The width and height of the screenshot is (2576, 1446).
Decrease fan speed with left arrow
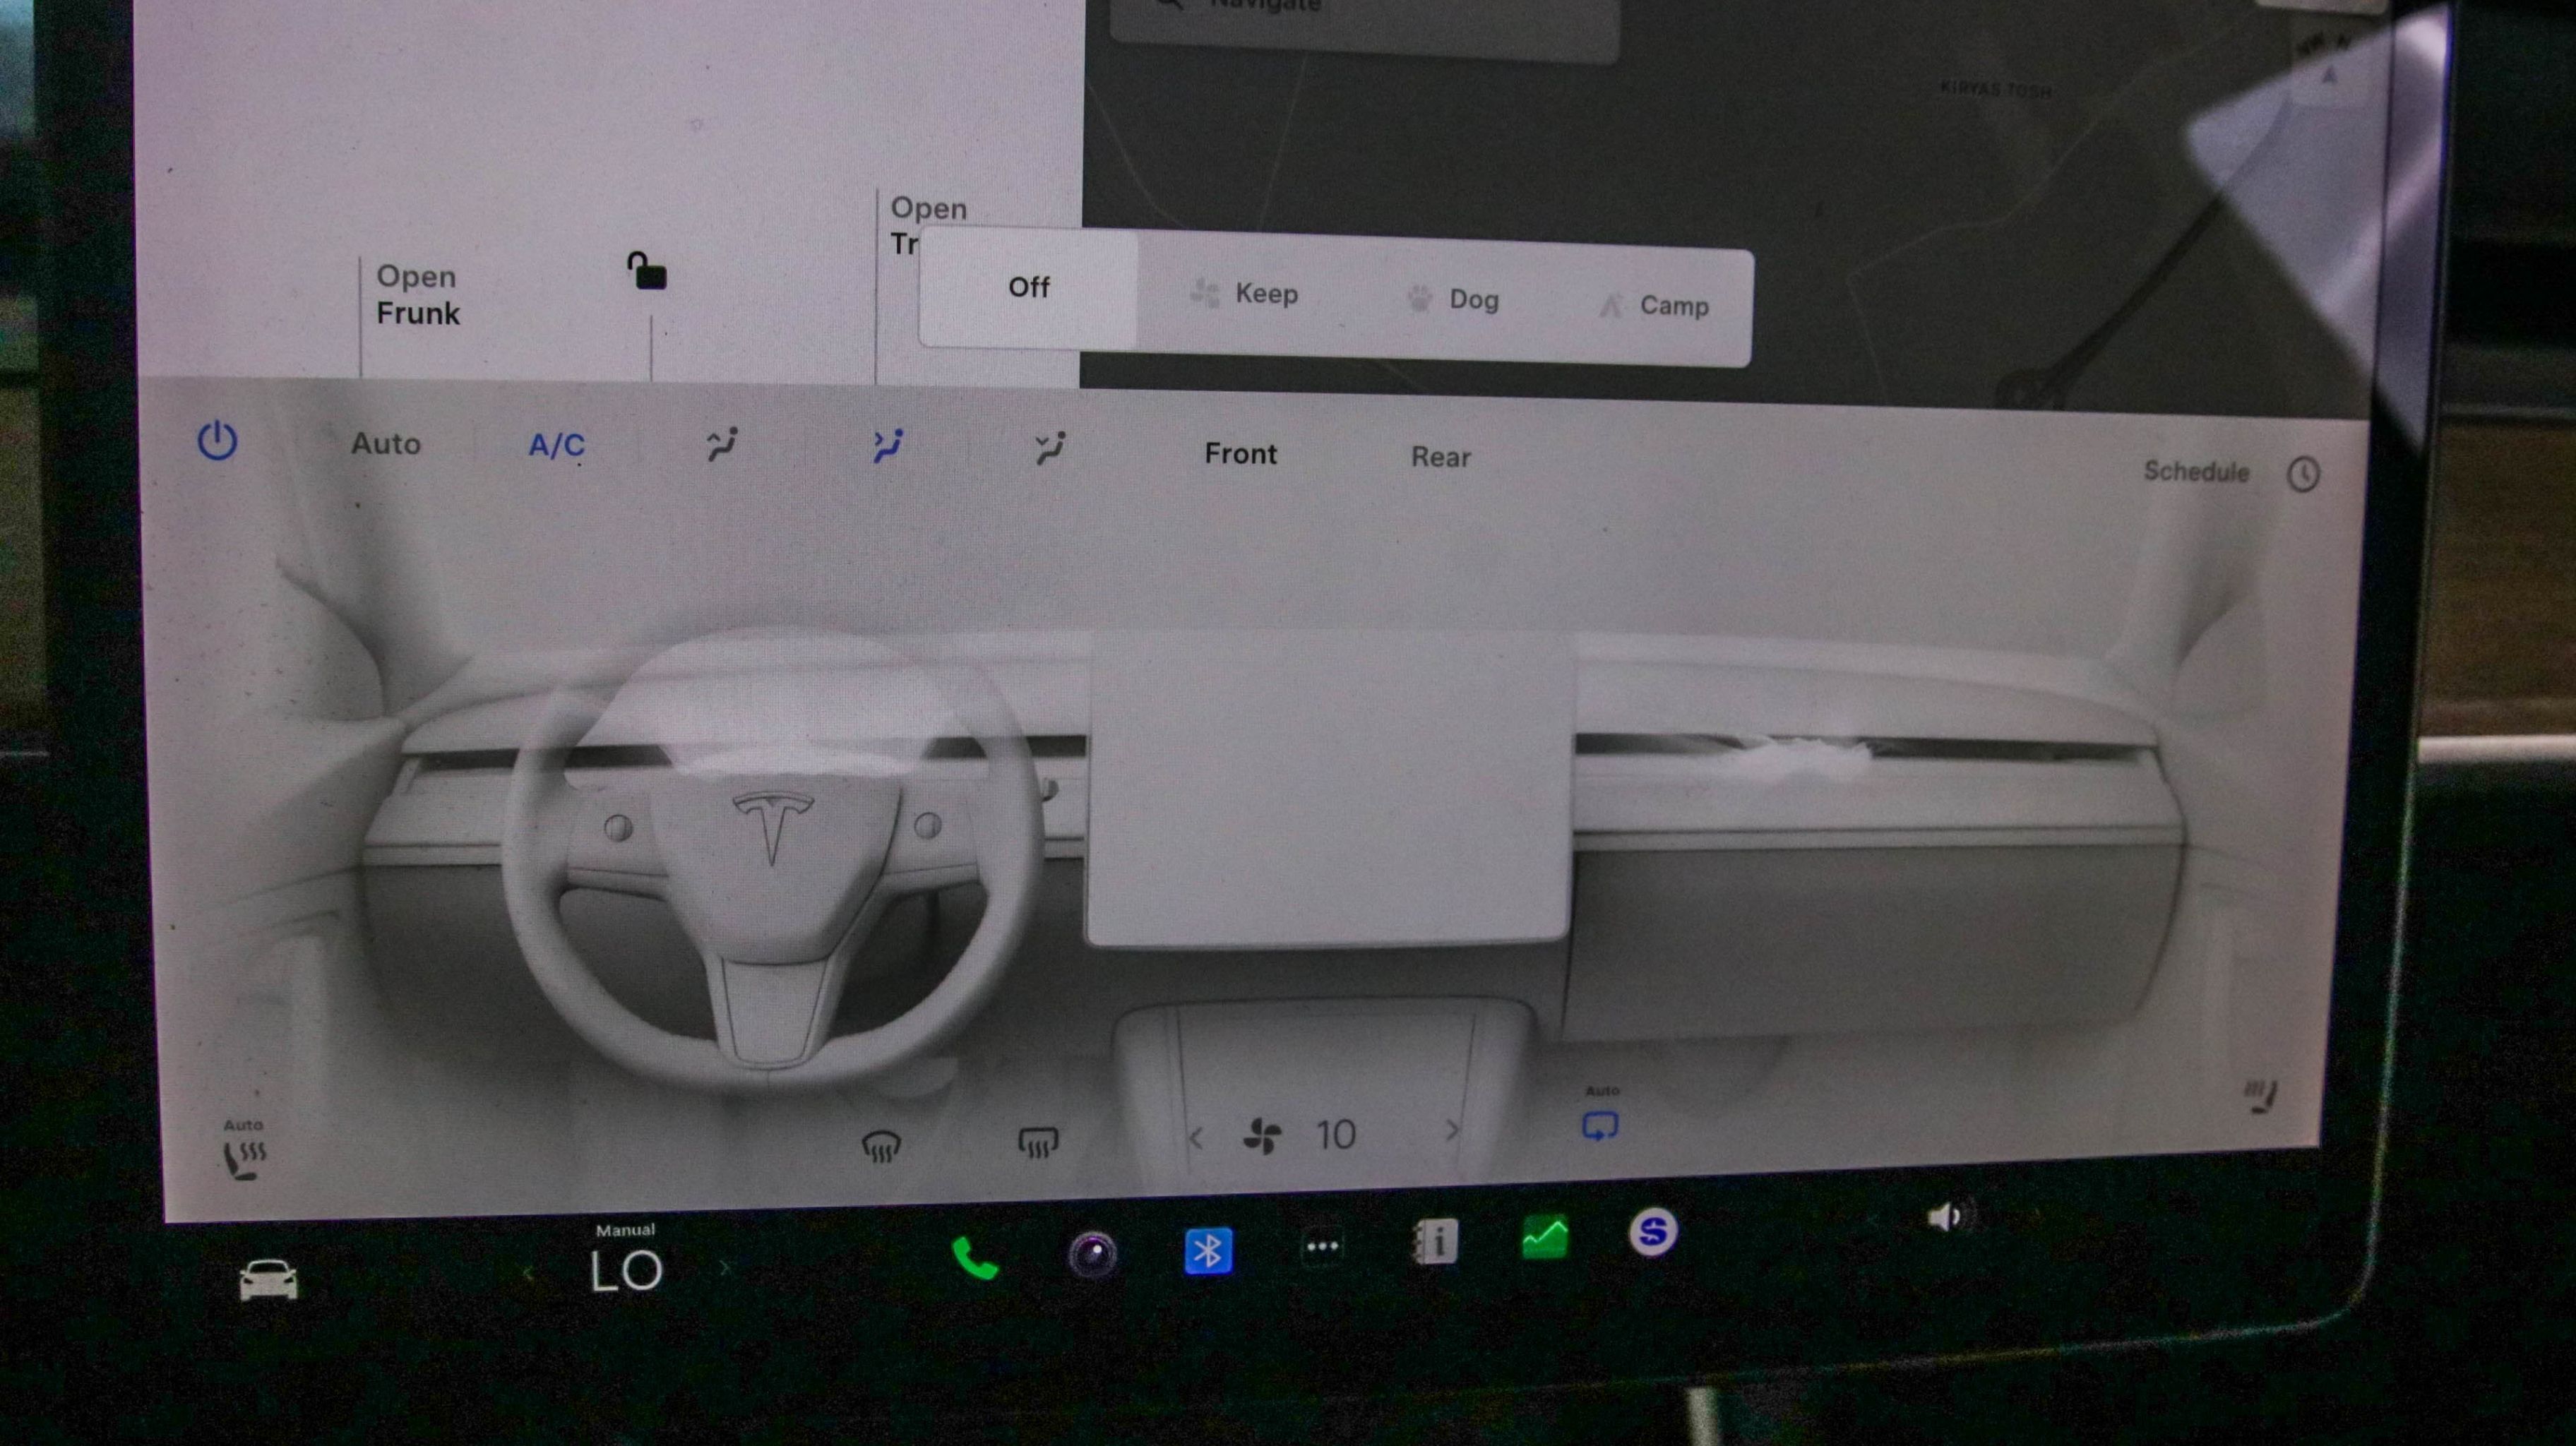1196,1138
